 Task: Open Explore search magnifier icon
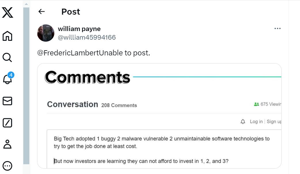click(x=7, y=57)
